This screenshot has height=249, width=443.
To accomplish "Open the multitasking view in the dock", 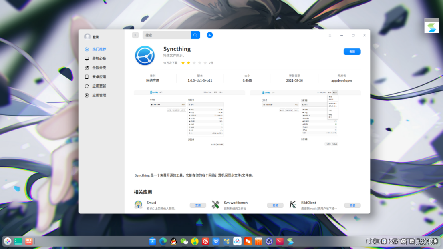I will tap(28, 241).
